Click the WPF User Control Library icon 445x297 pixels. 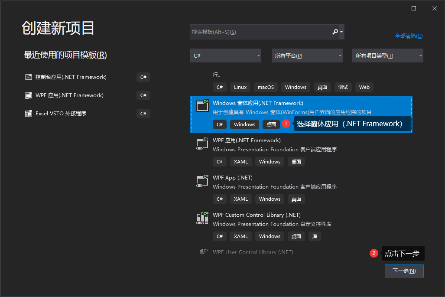[x=204, y=251]
